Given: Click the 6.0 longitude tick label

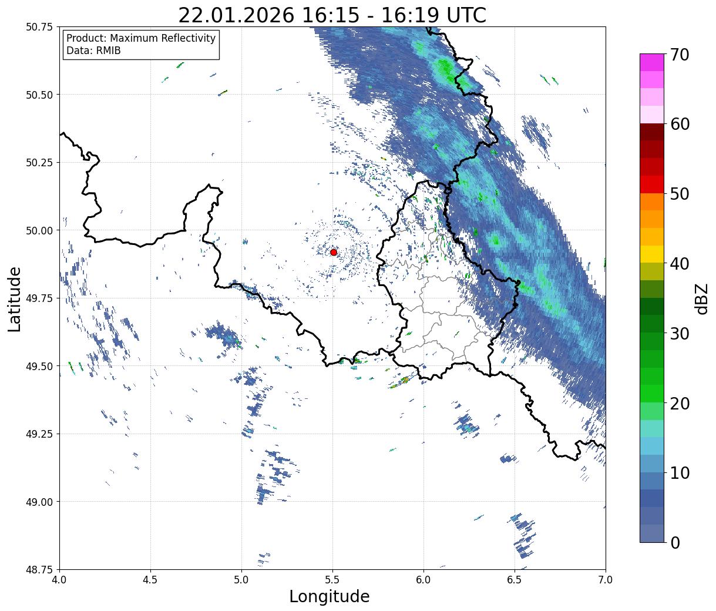Looking at the screenshot, I should 423,580.
